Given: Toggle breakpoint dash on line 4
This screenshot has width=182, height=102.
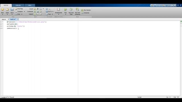Looking at the screenshot, I should (x=3, y=28).
